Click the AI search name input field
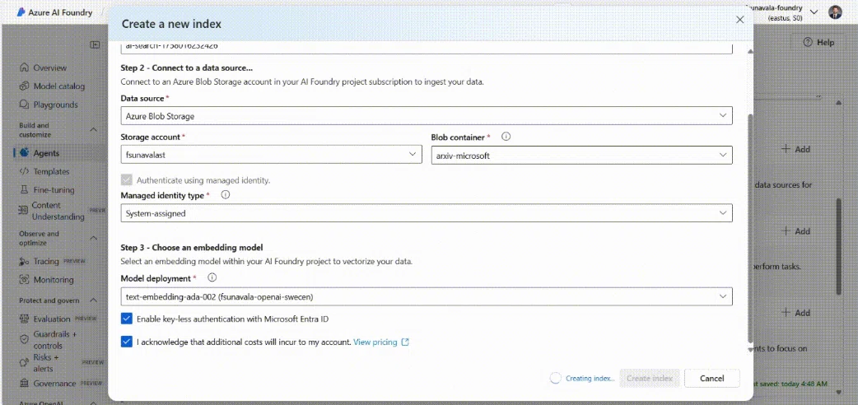 tap(427, 48)
